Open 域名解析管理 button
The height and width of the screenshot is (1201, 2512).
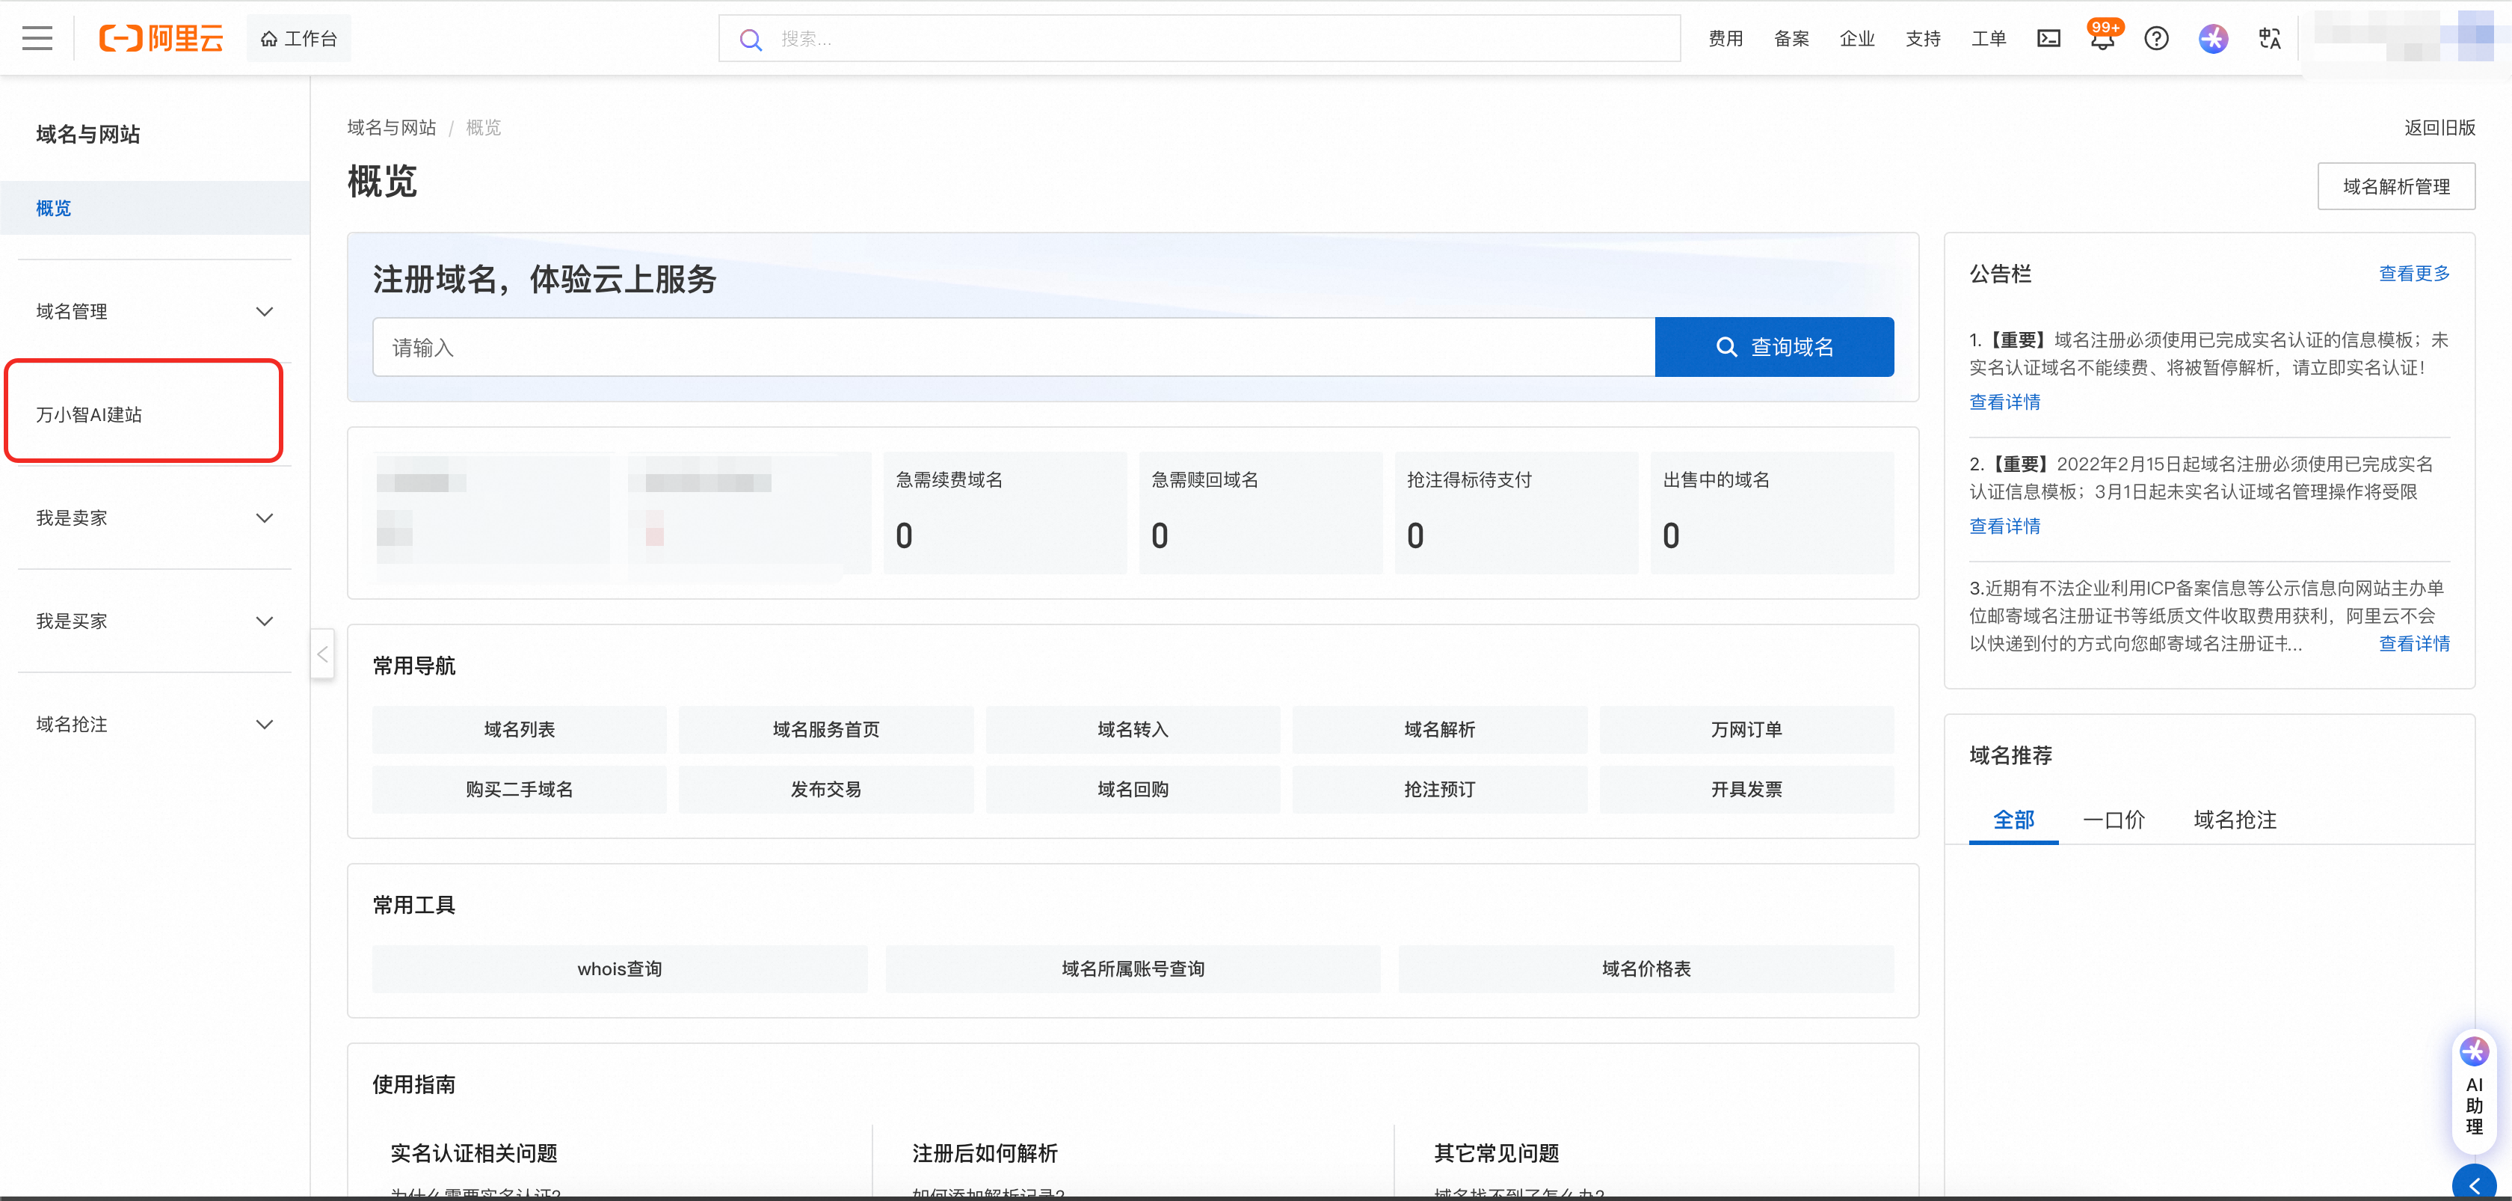pos(2395,186)
